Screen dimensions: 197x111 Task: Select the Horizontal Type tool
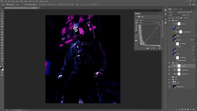pyautogui.click(x=2, y=51)
